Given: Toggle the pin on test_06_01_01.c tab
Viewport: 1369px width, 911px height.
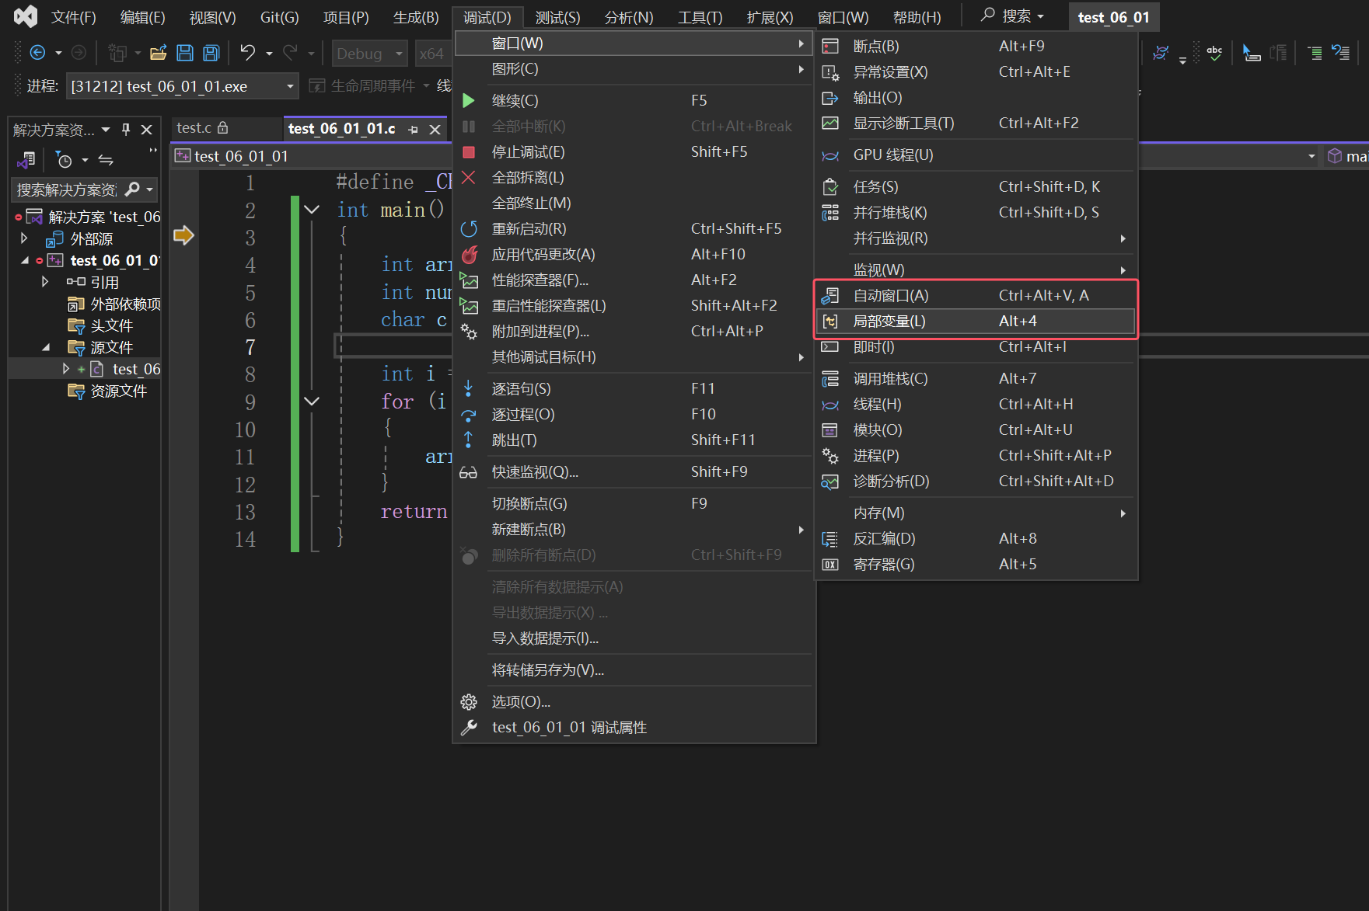Looking at the screenshot, I should click(x=414, y=130).
